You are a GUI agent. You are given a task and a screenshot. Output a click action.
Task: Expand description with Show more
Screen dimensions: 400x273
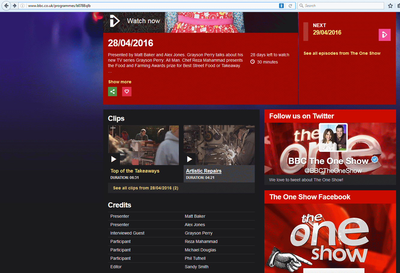point(120,82)
